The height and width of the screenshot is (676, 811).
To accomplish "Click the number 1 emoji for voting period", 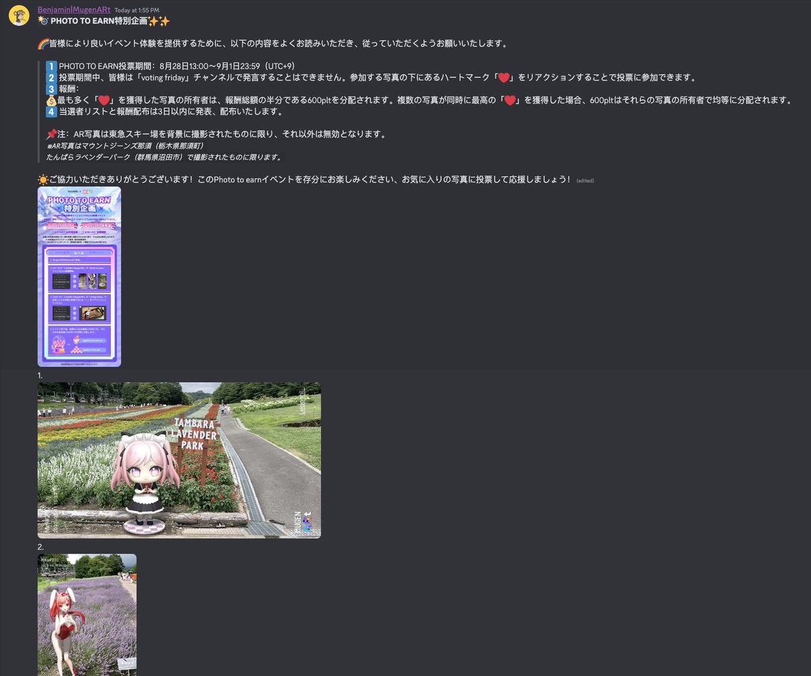I will 51,66.
